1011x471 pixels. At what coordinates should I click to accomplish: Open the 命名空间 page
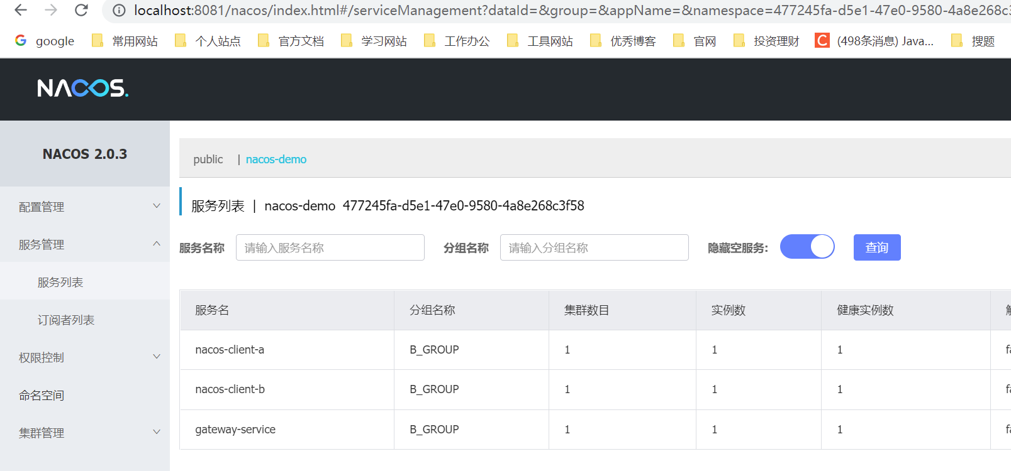(x=85, y=395)
